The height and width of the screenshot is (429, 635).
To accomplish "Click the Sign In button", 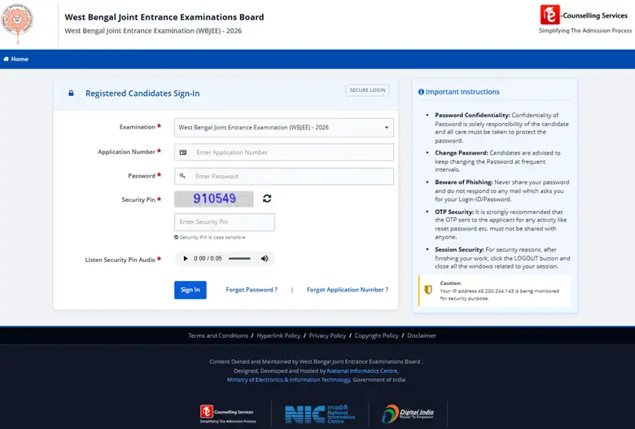I will point(190,290).
